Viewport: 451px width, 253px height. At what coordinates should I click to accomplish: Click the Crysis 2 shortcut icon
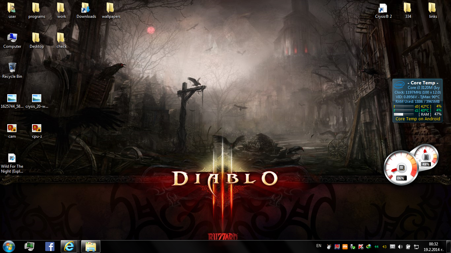tap(383, 10)
